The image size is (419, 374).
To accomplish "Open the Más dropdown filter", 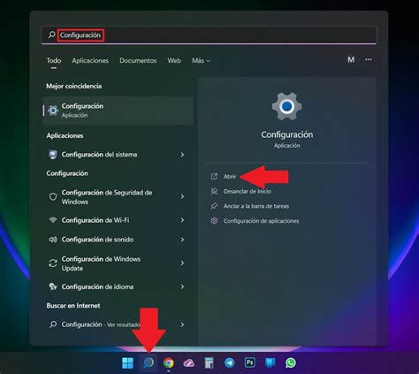I will tap(201, 60).
